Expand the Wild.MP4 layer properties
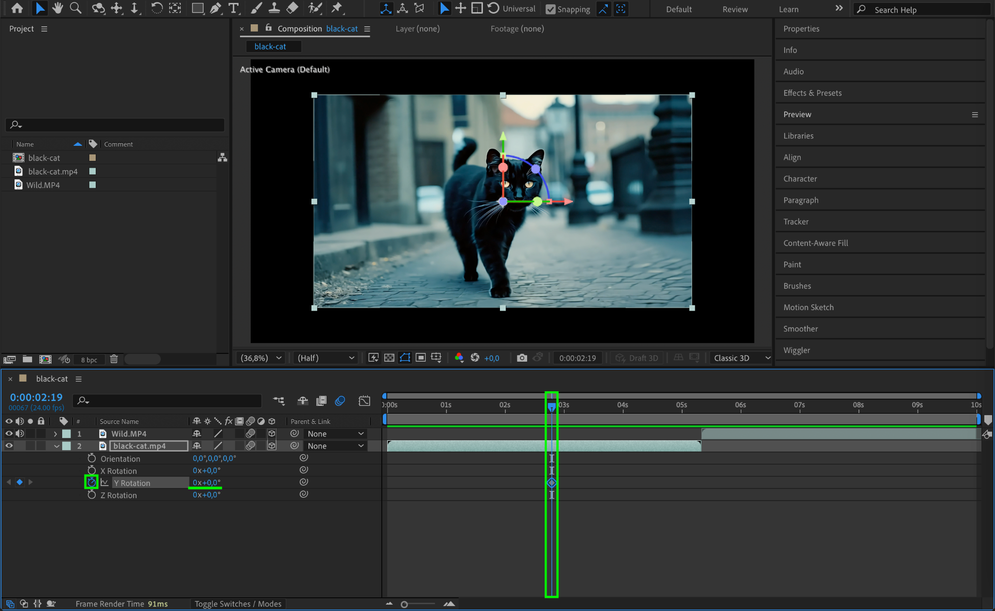Screen dimensions: 995x611 pyautogui.click(x=55, y=434)
